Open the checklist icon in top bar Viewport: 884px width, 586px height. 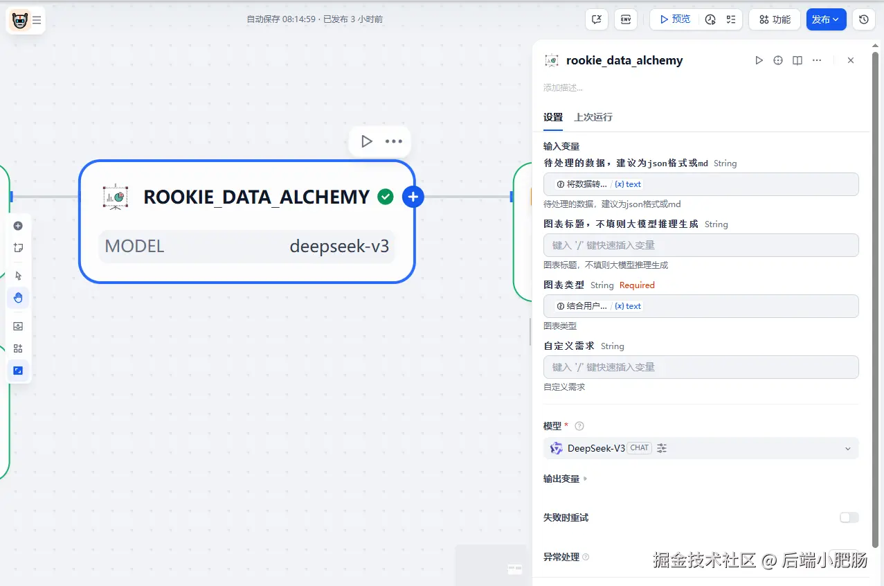click(731, 19)
